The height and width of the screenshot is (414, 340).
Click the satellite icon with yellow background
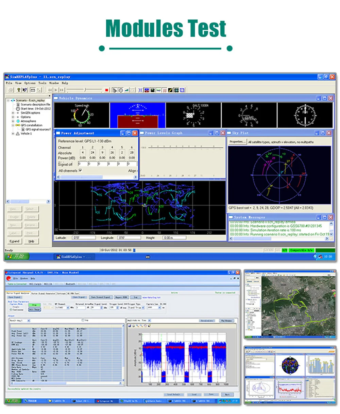[170, 90]
